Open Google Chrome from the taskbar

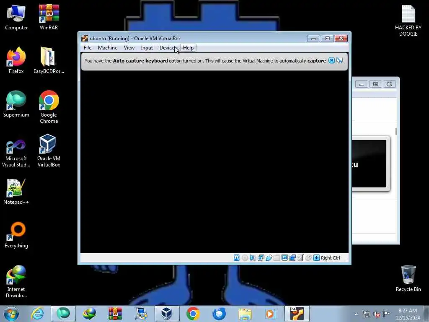click(193, 314)
